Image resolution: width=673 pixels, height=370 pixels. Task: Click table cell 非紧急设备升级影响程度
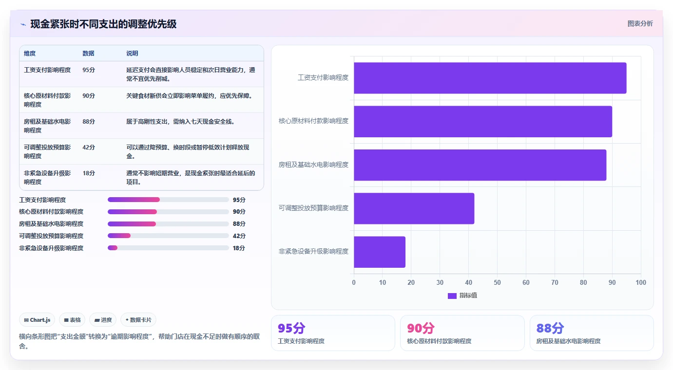pyautogui.click(x=47, y=178)
